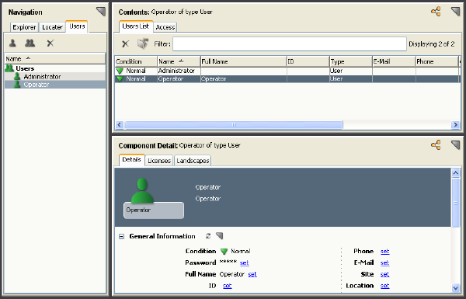Click the Details vertical scrollbar thumb
Image resolution: width=466 pixels, height=299 pixels.
(x=455, y=203)
